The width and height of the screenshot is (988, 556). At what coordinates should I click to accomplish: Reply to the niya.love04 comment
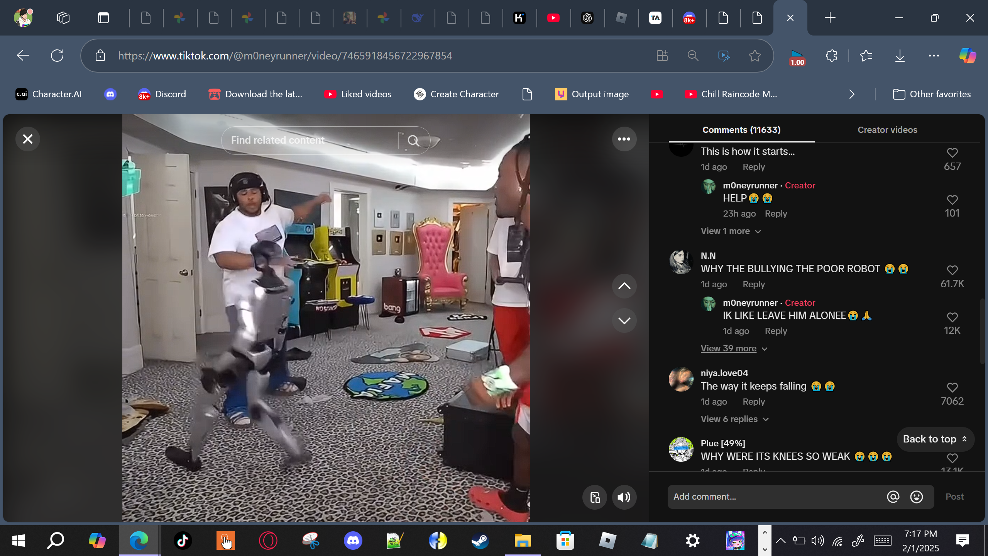pos(753,402)
